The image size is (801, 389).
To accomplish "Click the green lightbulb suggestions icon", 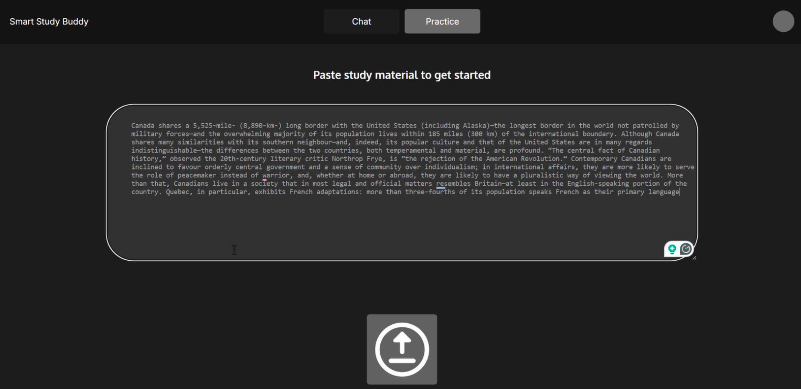I will [x=672, y=249].
